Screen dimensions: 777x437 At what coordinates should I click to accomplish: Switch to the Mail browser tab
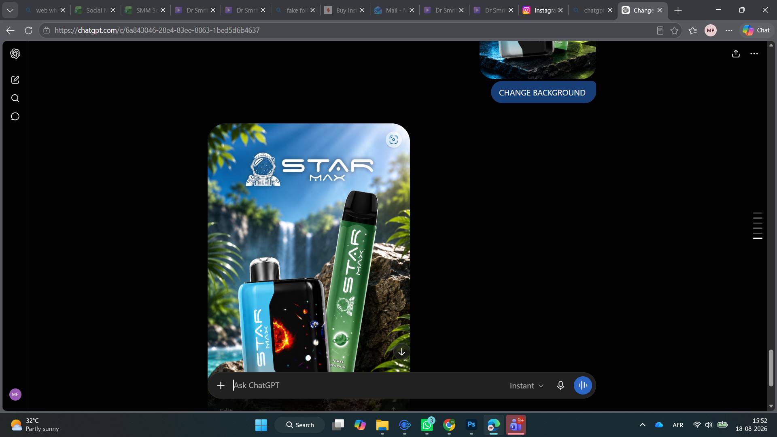[x=394, y=10]
